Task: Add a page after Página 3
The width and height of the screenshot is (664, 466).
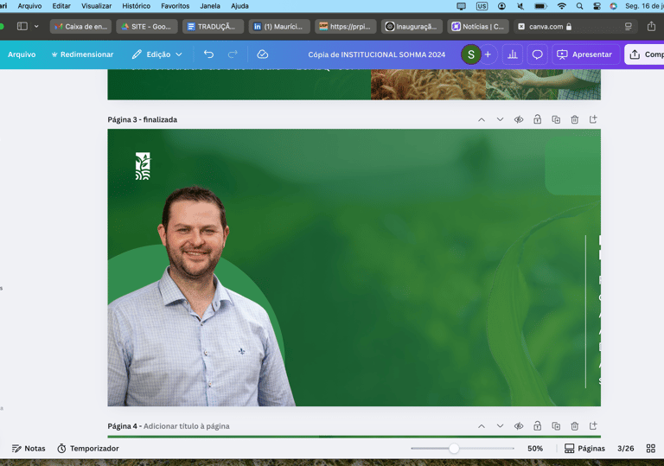Action: point(593,119)
